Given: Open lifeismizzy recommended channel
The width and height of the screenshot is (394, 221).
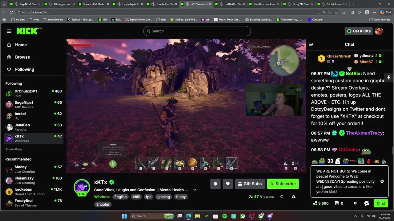Looking at the screenshot, I should point(34,180).
